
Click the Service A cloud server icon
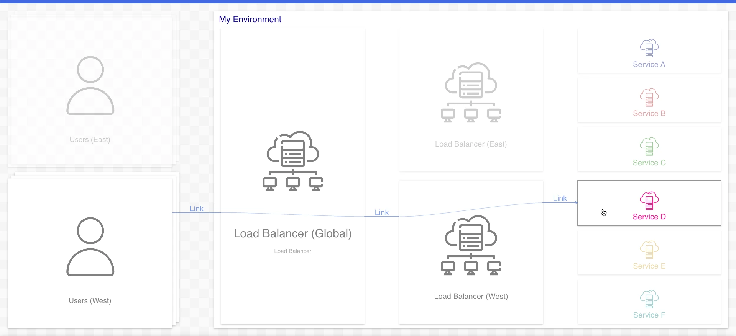649,48
